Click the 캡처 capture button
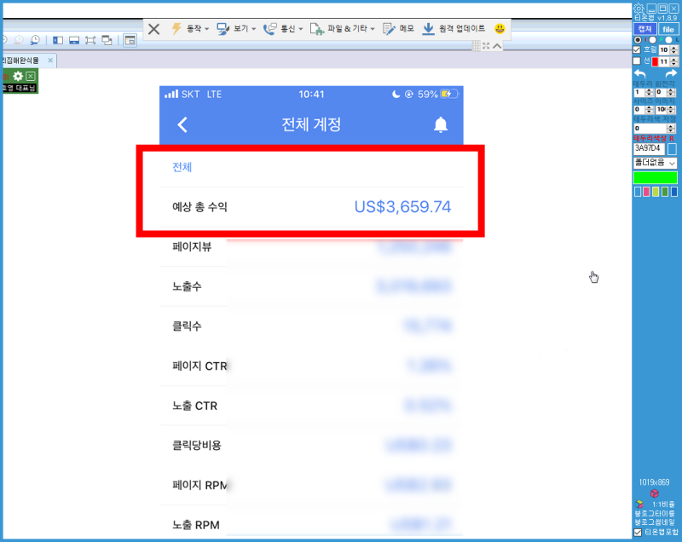 [x=644, y=29]
